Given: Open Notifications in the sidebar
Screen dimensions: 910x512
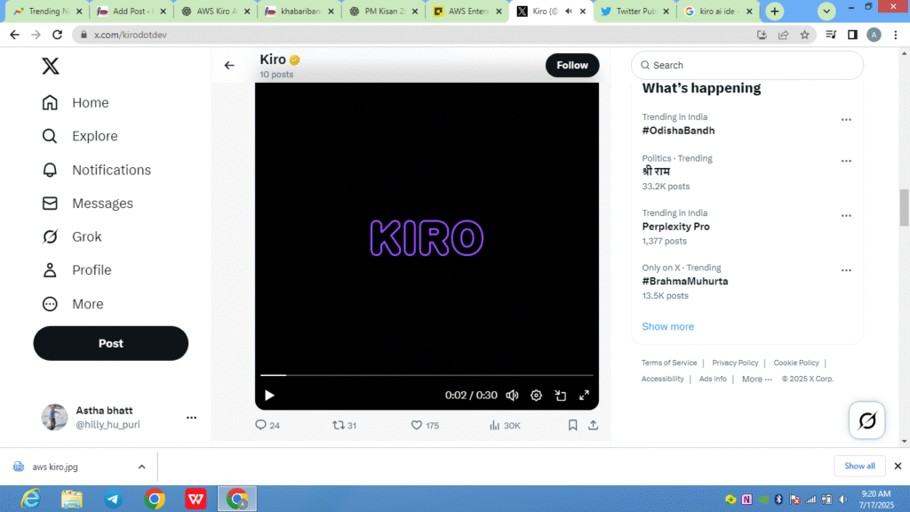Looking at the screenshot, I should [x=96, y=170].
